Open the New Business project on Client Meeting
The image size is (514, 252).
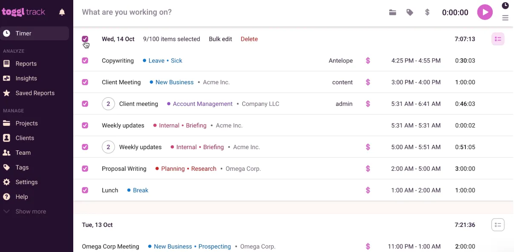pyautogui.click(x=172, y=82)
